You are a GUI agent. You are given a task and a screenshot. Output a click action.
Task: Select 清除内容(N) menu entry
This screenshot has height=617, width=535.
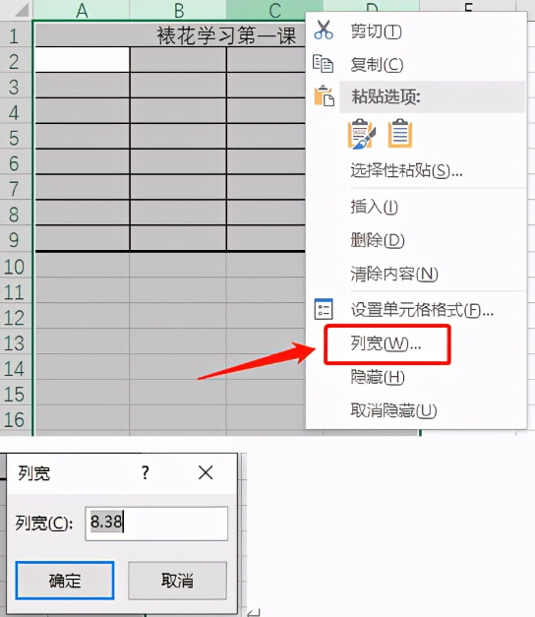tap(394, 274)
